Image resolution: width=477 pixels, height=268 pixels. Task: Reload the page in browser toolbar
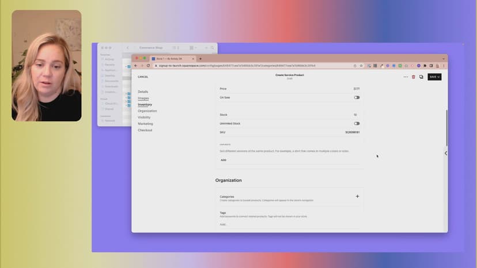147,66
